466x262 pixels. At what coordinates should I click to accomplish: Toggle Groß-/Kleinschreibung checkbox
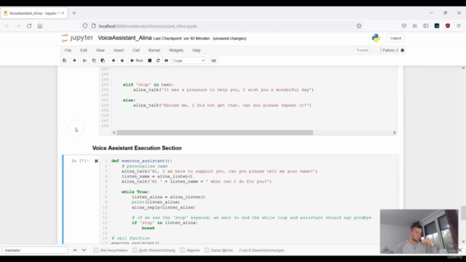[x=135, y=250]
